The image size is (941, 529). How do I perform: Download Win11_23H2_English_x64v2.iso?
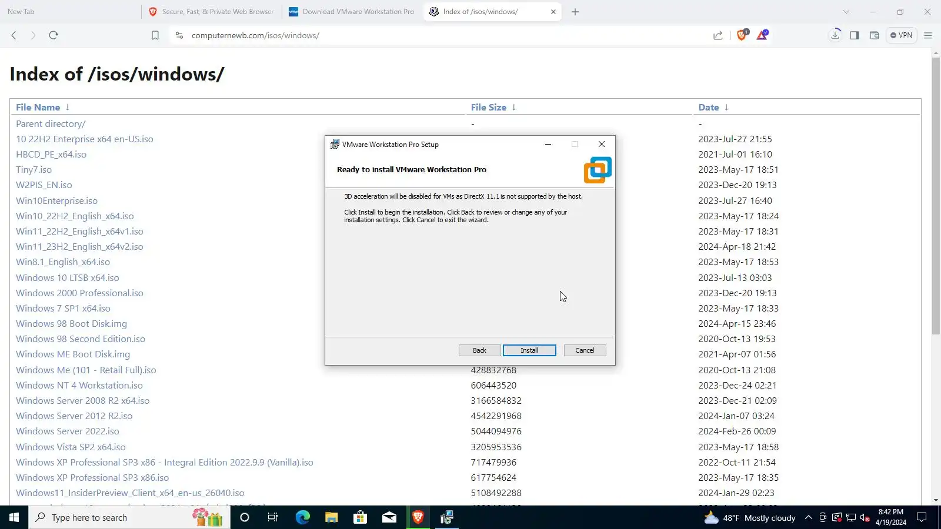[79, 247]
